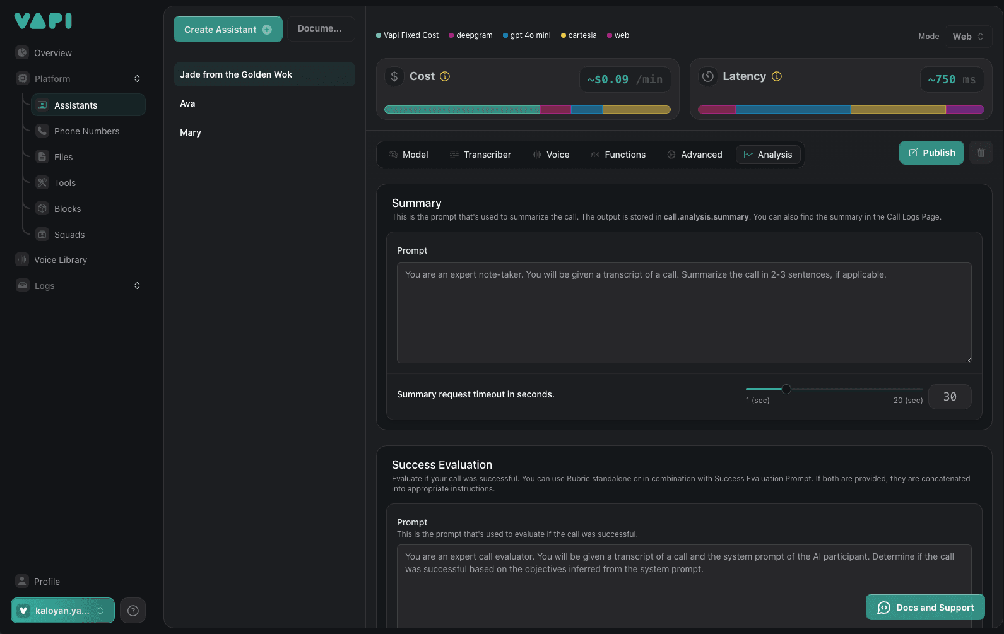Switch to the Transcriber tab
The height and width of the screenshot is (634, 1004).
480,155
